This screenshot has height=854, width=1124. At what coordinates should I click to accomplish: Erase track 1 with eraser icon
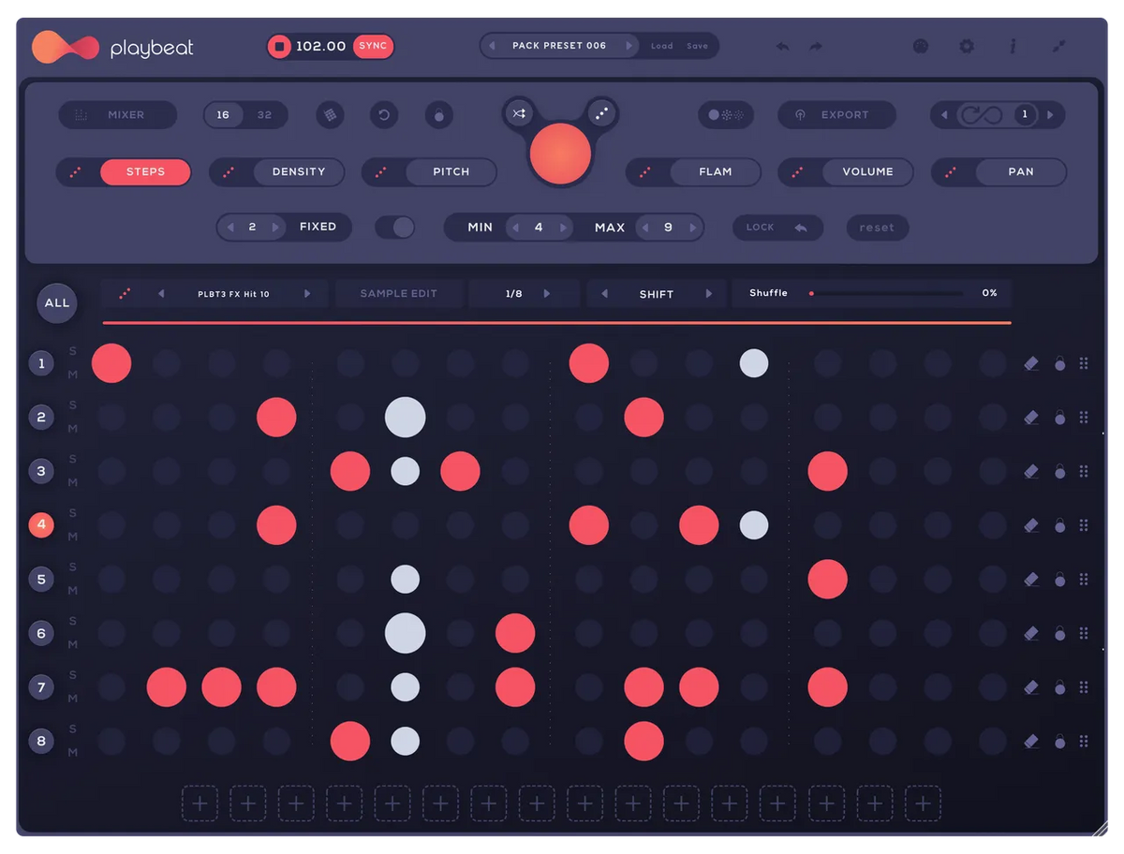[1031, 363]
